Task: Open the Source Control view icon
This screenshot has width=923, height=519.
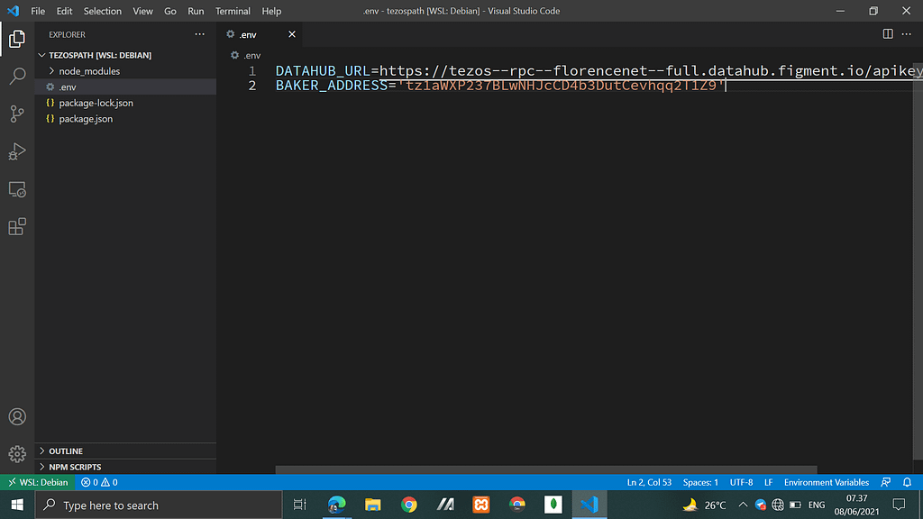Action: (17, 114)
